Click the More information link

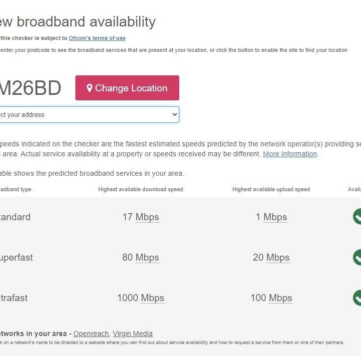tap(290, 154)
